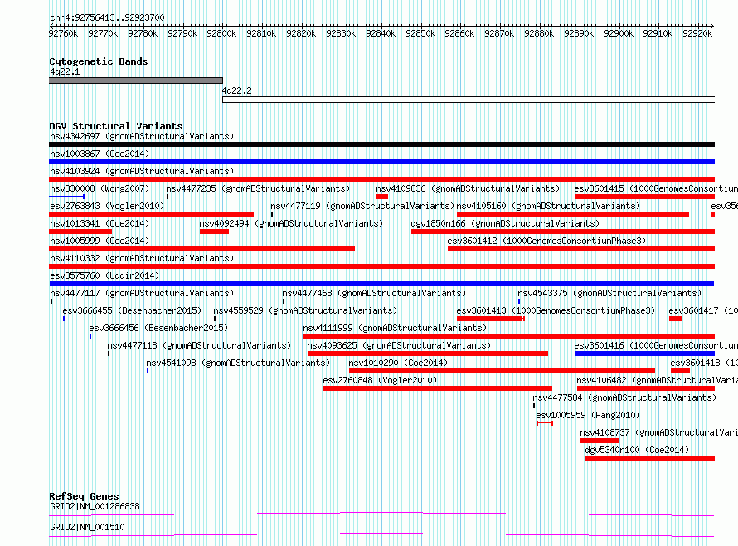Click the red nsv1013341 variant bar
The image size is (738, 546).
coord(80,232)
